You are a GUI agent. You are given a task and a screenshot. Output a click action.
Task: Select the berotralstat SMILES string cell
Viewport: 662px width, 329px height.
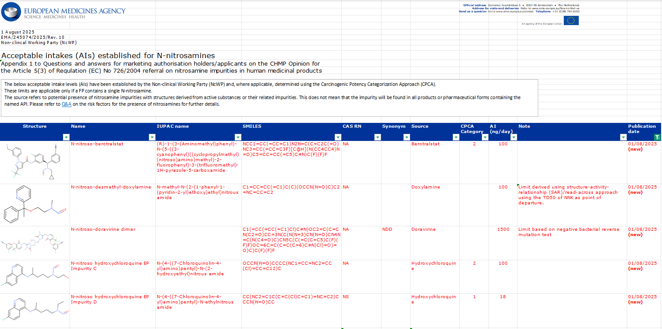(292, 163)
